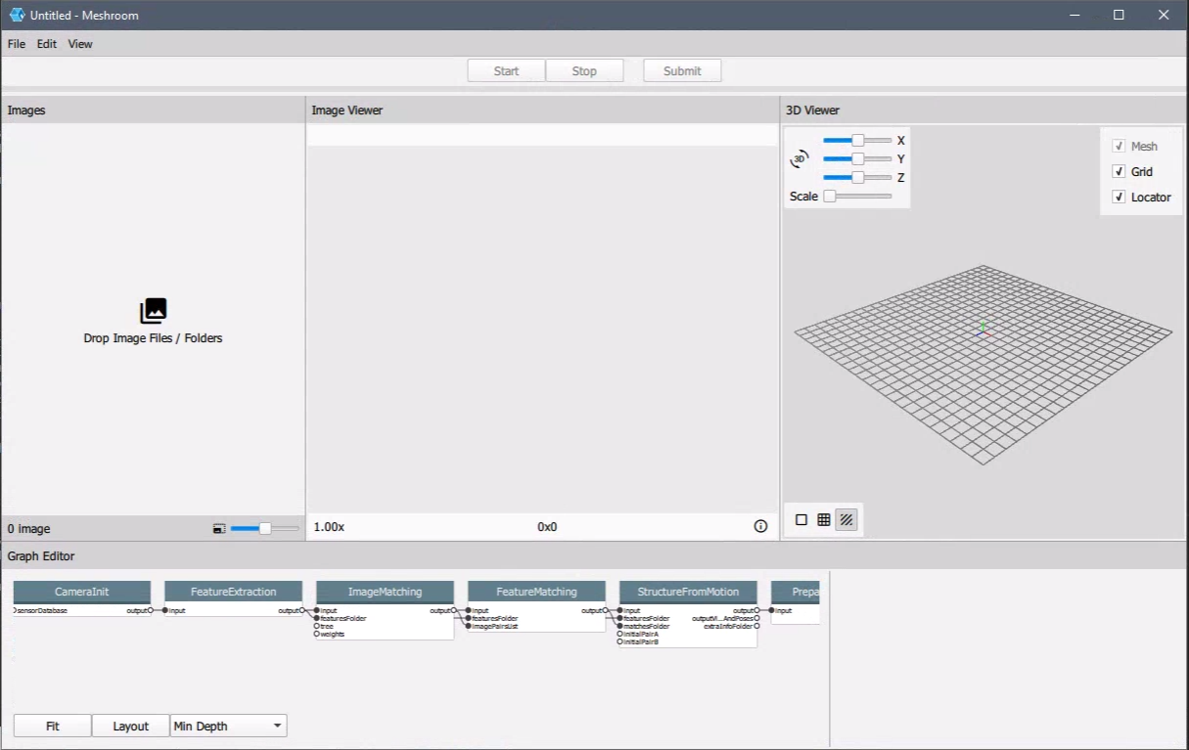1189x750 pixels.
Task: Adjust the Z rotation slider
Action: [857, 177]
